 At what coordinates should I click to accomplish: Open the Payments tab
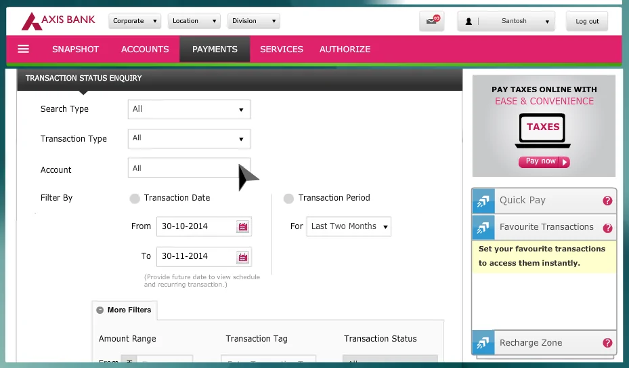point(215,49)
